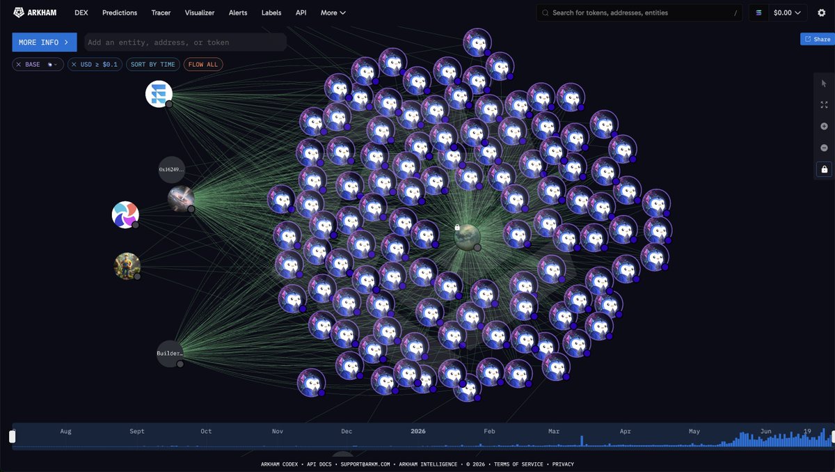
Task: Open the settings gear icon
Action: 822,13
